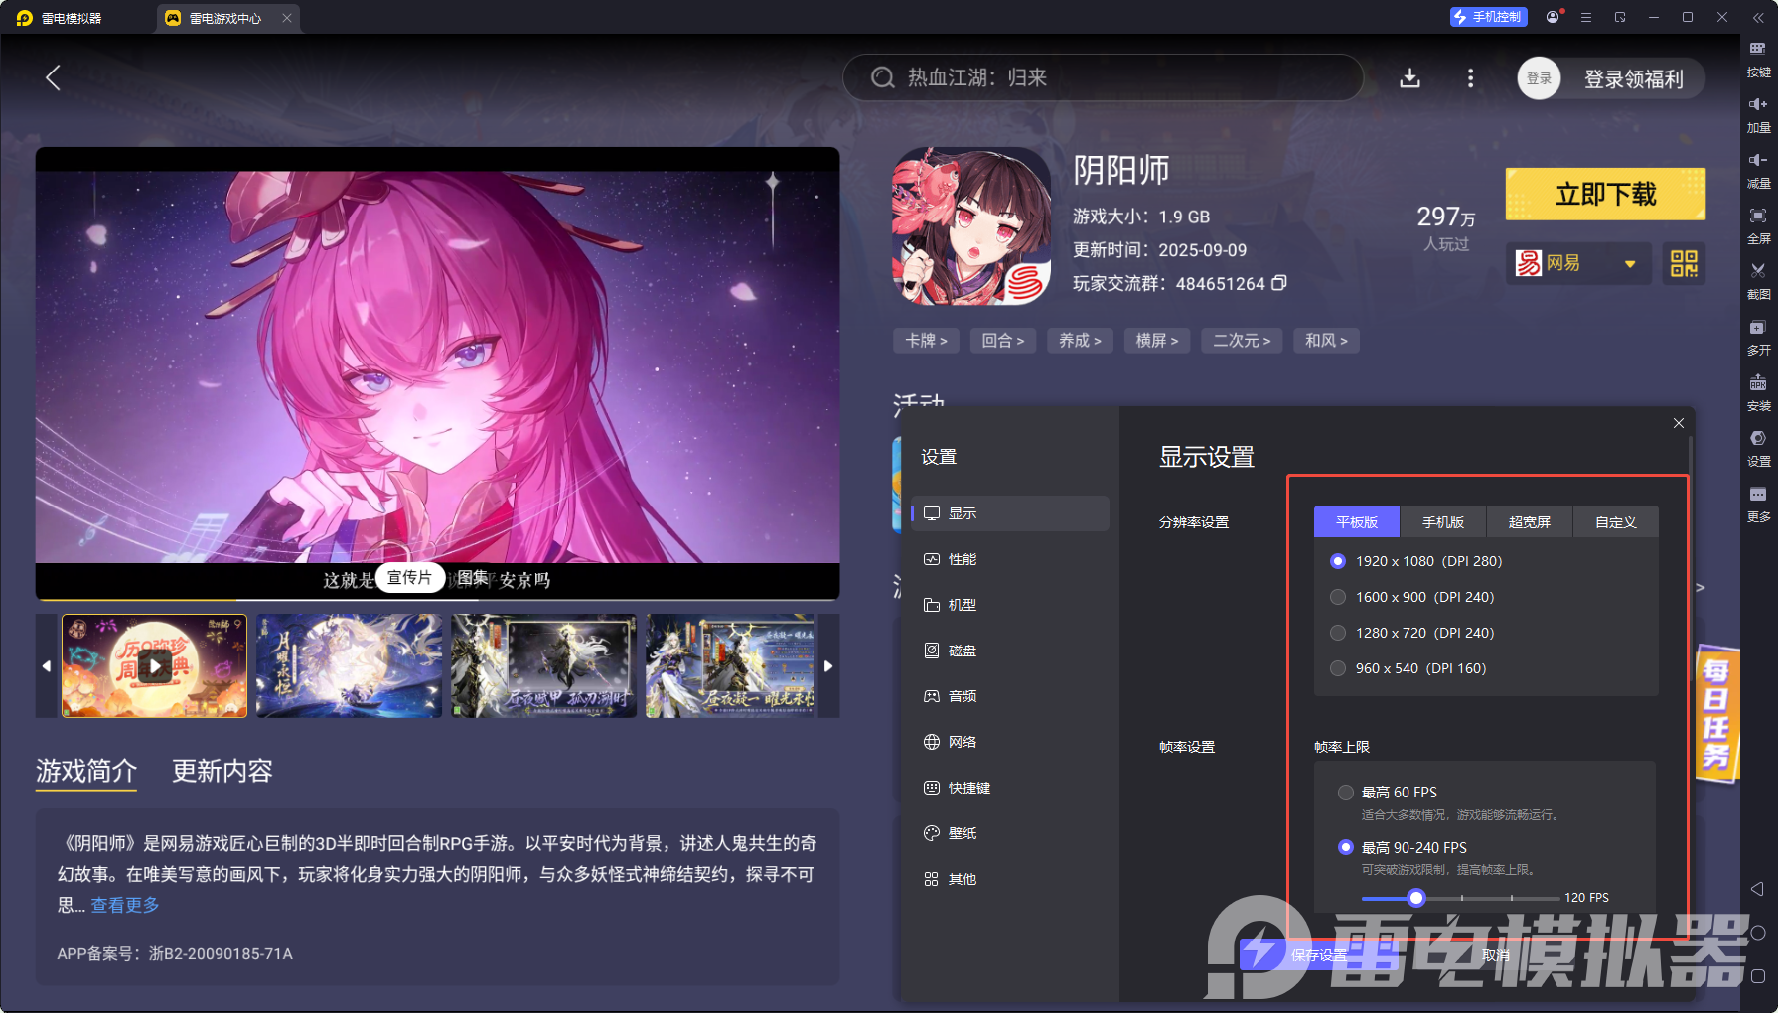Tap the Android home circle button
The image size is (1778, 1013).
point(1757,933)
